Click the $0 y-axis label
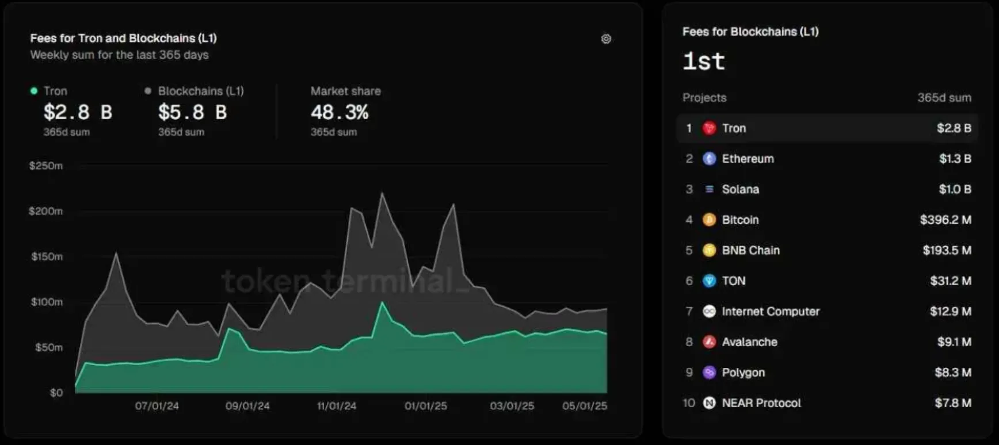 [56, 393]
